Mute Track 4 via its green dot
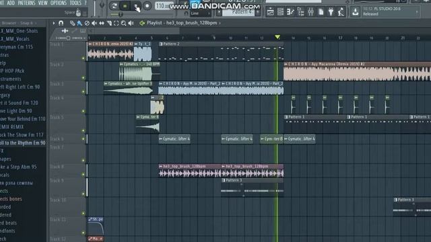 (84, 111)
